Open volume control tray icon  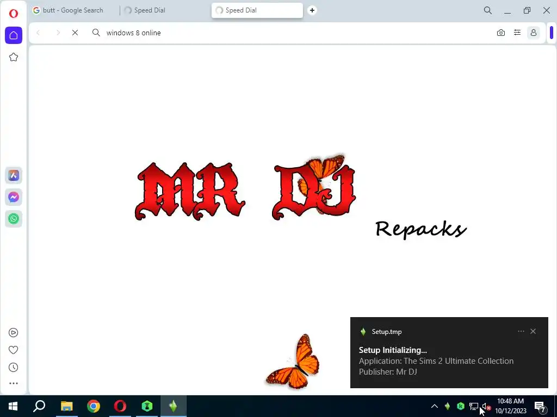[486, 407]
